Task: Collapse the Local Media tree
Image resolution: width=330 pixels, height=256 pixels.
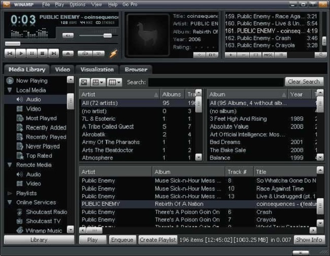Action: [x=10, y=90]
